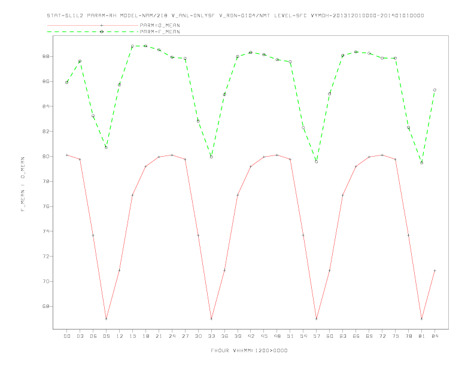
Task: Click the y-axis tick label 80
Action: [45, 157]
